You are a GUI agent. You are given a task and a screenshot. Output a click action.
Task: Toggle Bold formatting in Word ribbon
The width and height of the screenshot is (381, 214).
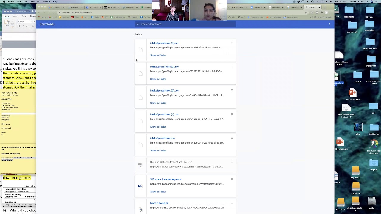click(x=19, y=26)
